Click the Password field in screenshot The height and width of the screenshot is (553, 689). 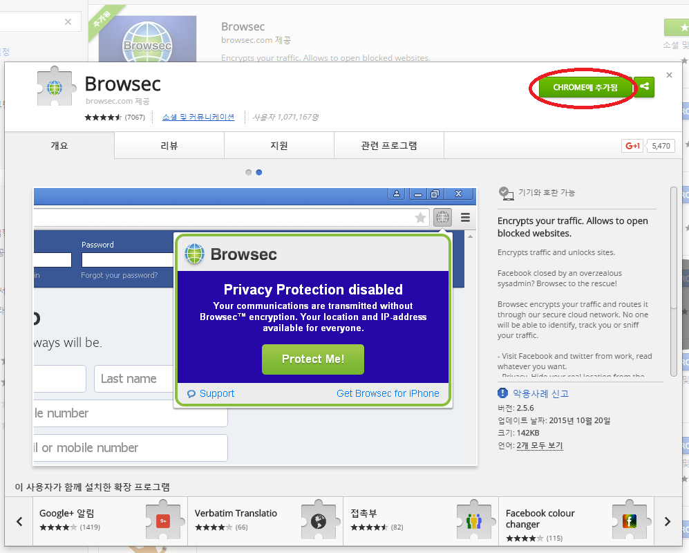point(127,260)
